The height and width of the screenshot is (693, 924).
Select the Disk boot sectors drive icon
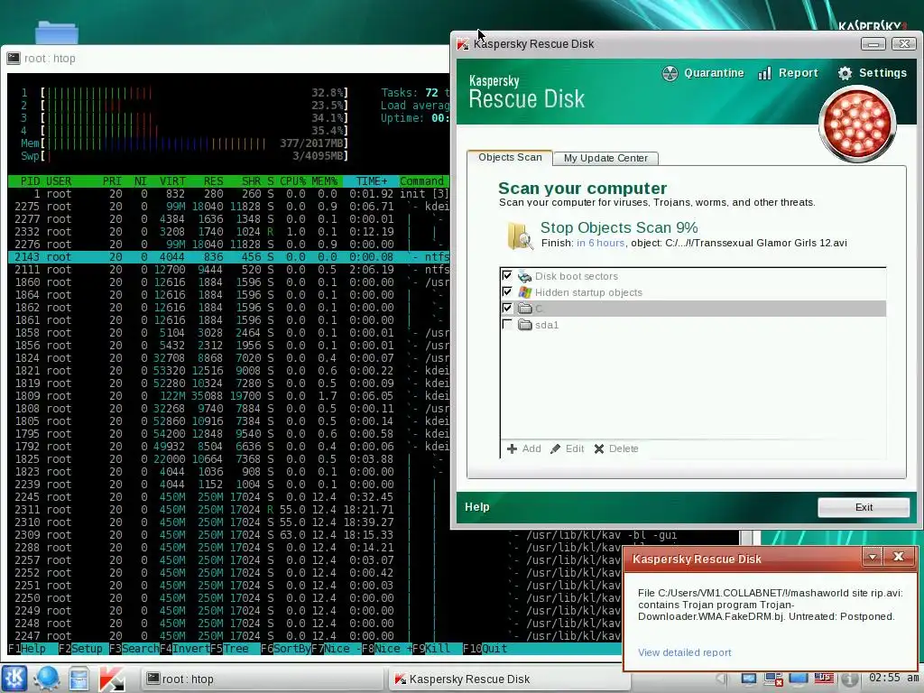click(x=524, y=276)
